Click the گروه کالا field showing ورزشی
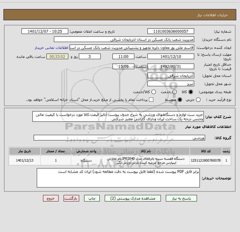The width and height of the screenshot is (240, 232). tap(119, 138)
